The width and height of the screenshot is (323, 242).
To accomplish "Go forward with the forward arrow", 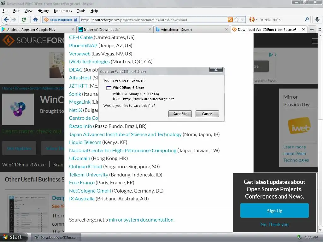I will tap(14, 20).
